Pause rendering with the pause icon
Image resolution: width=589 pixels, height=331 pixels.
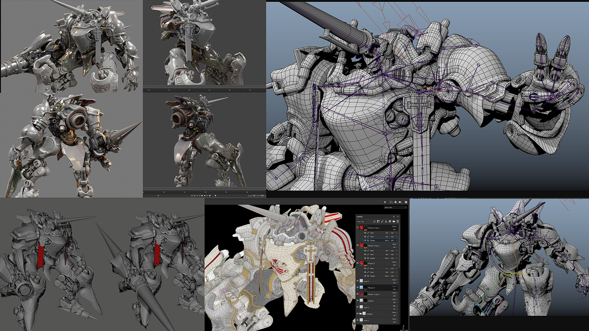(386, 202)
